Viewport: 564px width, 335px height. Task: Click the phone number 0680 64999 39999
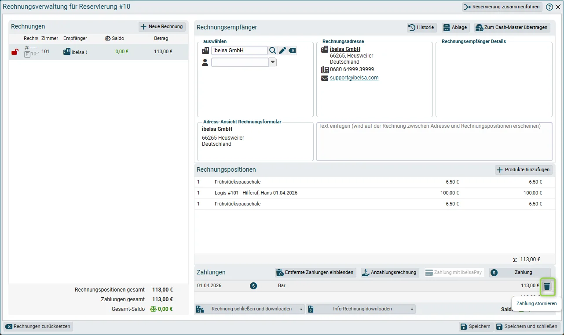coord(352,69)
